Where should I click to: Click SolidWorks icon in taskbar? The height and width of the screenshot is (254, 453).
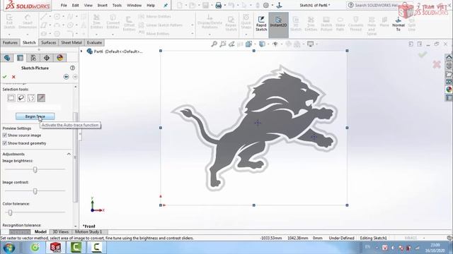pos(55,248)
